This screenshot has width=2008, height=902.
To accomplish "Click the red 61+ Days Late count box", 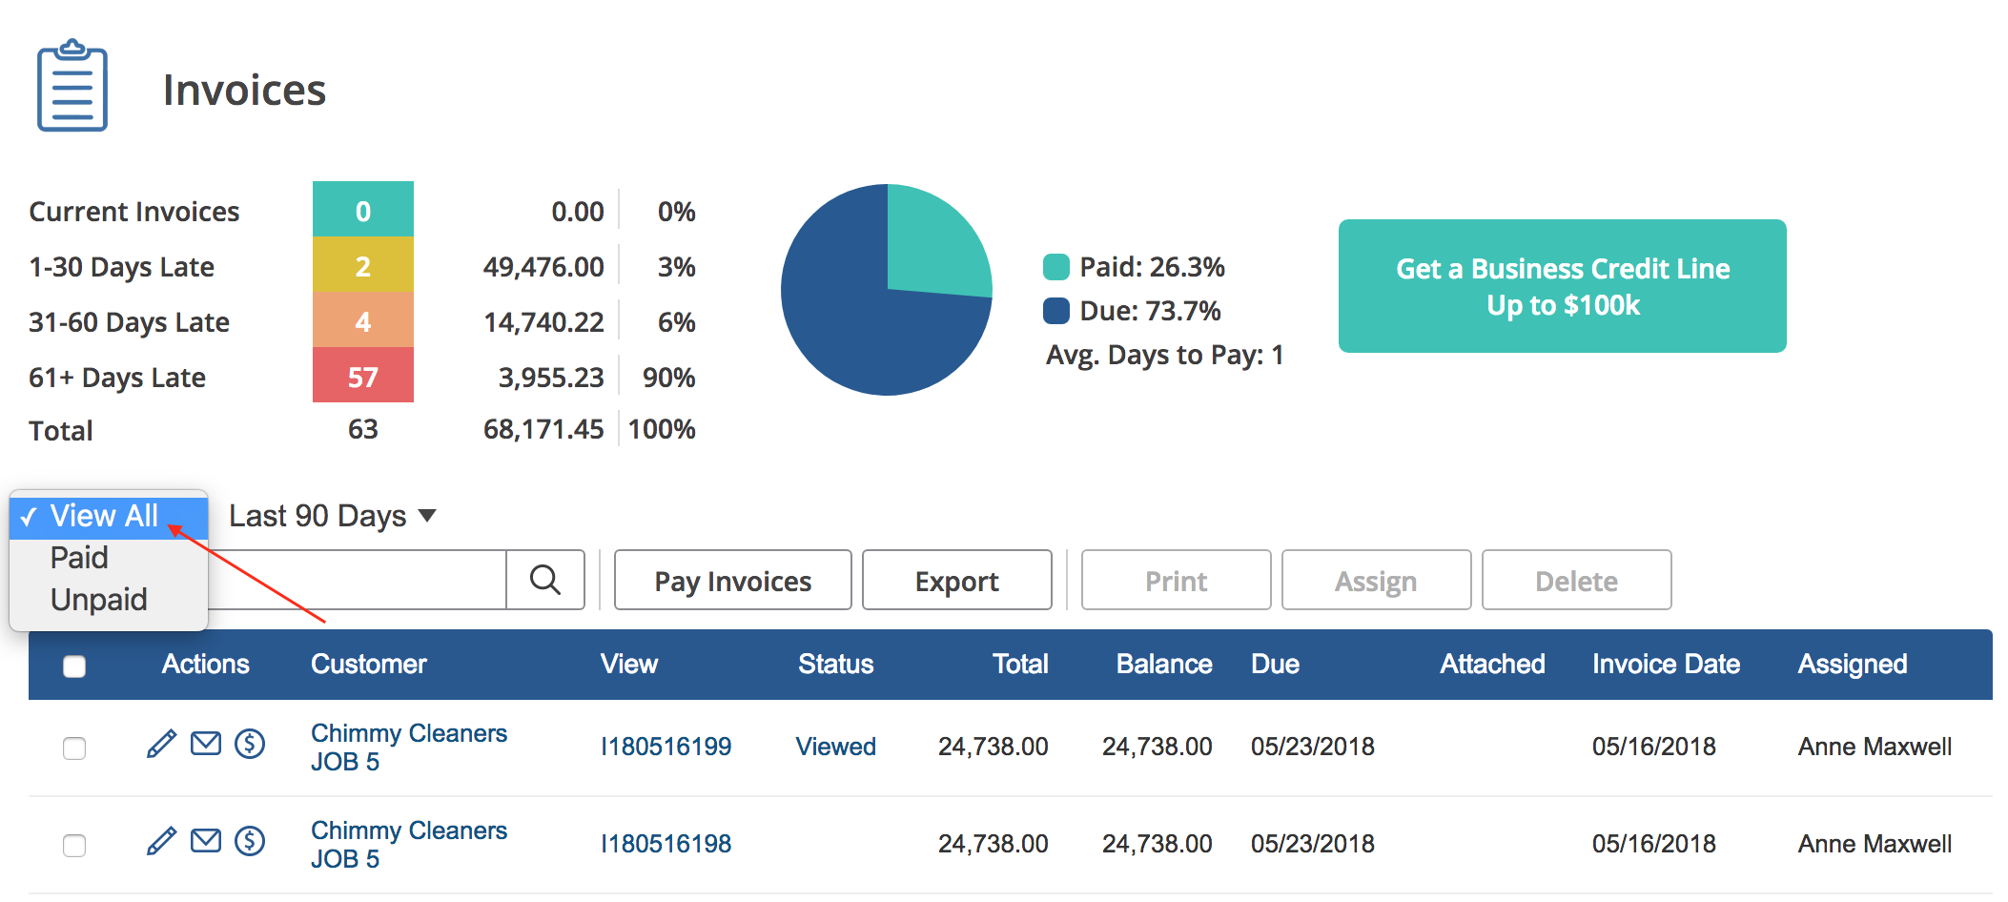I will click(x=362, y=377).
